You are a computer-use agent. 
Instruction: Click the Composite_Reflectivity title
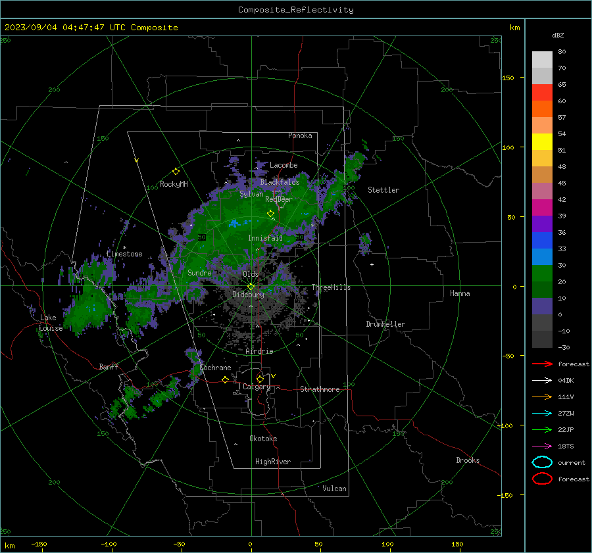click(x=295, y=10)
